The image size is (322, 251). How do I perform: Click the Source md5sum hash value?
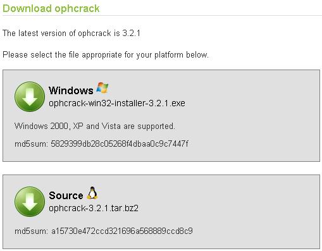[122, 231]
